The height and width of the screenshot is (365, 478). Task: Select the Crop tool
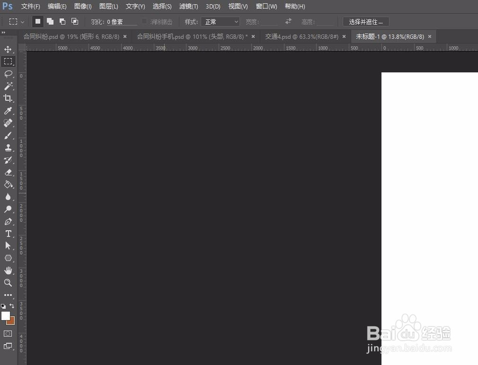point(8,98)
